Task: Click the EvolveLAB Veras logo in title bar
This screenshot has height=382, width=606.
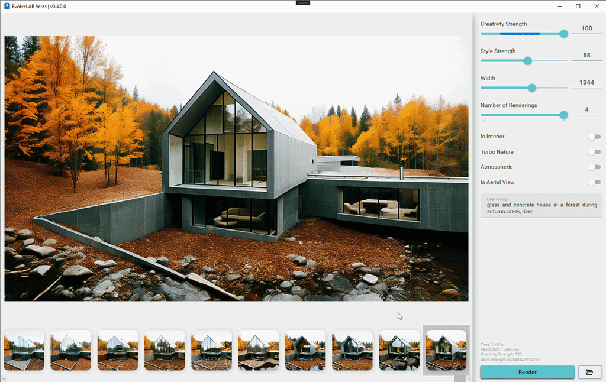Action: (x=7, y=6)
